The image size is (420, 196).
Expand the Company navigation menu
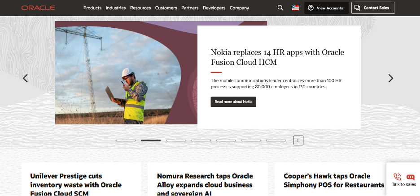[239, 8]
